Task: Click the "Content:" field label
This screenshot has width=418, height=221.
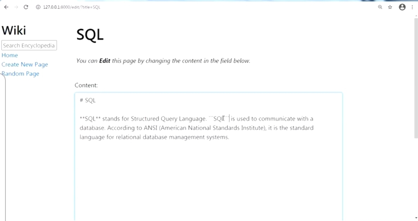Action: click(x=86, y=85)
